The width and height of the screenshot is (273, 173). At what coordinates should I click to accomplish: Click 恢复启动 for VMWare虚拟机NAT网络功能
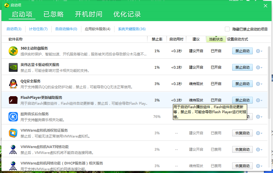pos(242,150)
